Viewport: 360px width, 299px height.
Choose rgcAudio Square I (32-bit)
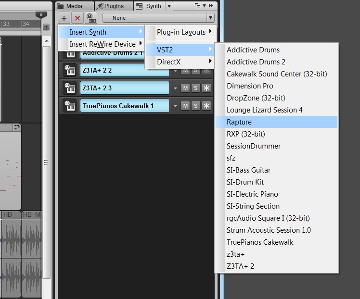(x=276, y=218)
